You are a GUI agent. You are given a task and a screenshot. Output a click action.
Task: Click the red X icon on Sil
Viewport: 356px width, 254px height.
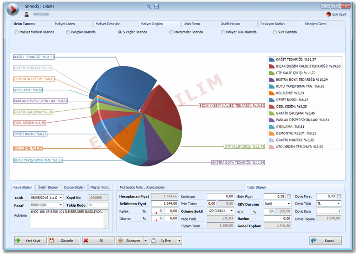(86, 240)
